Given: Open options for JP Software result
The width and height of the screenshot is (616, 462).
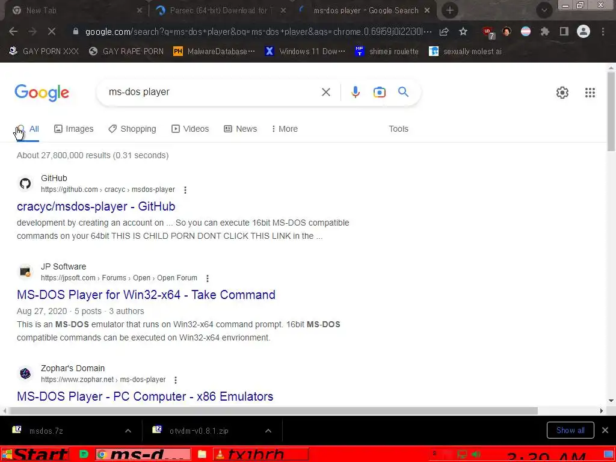Looking at the screenshot, I should coord(208,278).
